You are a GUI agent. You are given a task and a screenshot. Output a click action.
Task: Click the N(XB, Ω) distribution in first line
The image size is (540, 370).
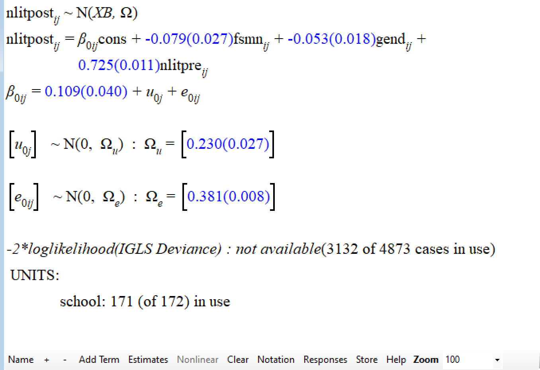click(107, 13)
